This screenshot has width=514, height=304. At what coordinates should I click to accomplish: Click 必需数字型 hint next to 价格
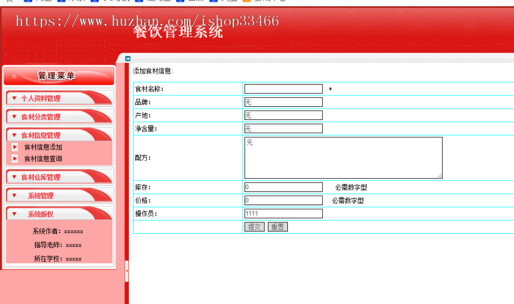348,201
